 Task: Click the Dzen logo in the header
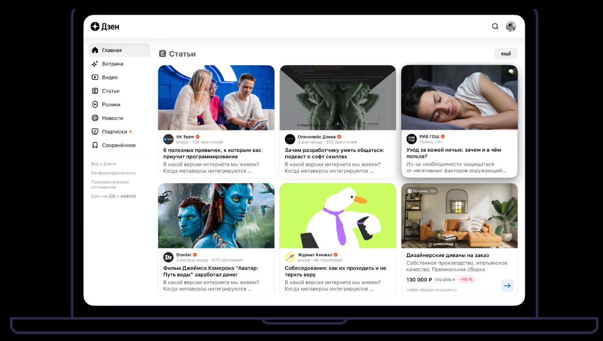[105, 27]
